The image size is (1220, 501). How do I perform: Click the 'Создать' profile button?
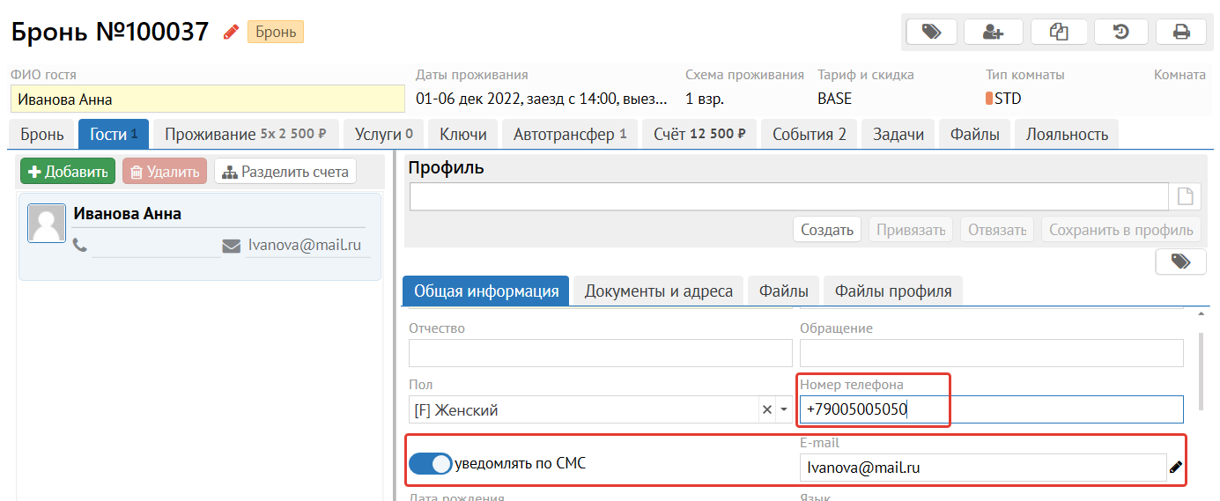[826, 230]
